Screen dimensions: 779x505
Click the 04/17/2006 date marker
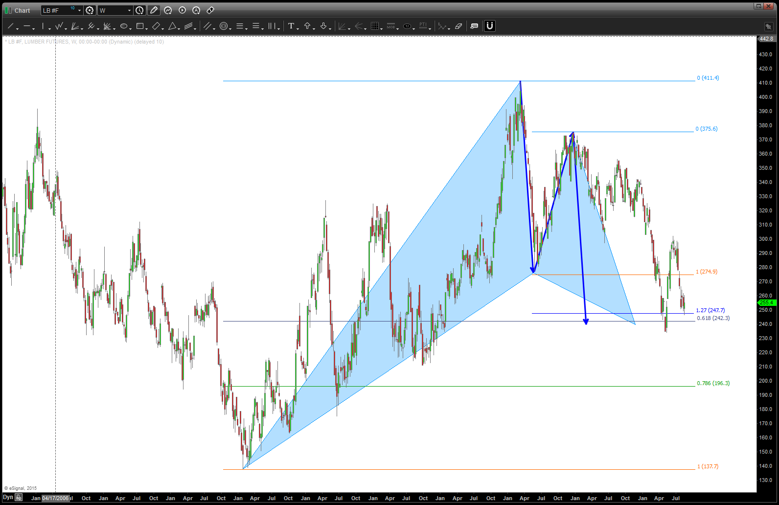point(55,498)
